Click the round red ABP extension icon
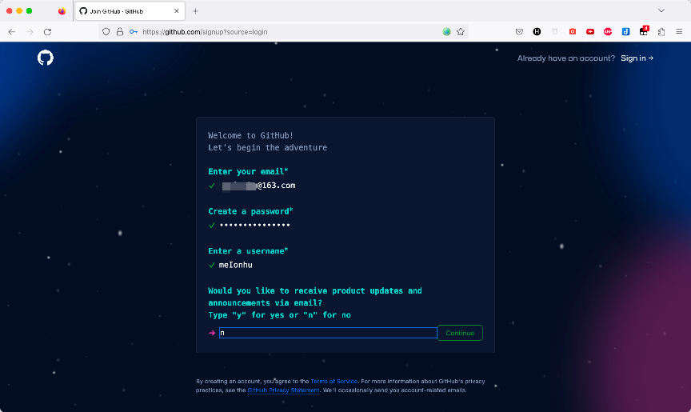The image size is (691, 412). coord(608,32)
